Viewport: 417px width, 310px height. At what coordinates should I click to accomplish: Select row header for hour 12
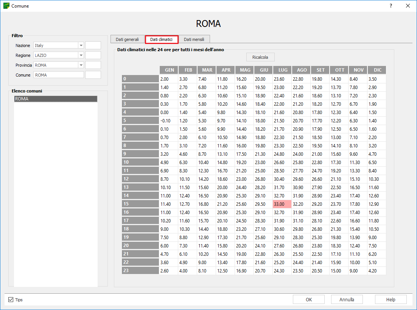pos(140,179)
